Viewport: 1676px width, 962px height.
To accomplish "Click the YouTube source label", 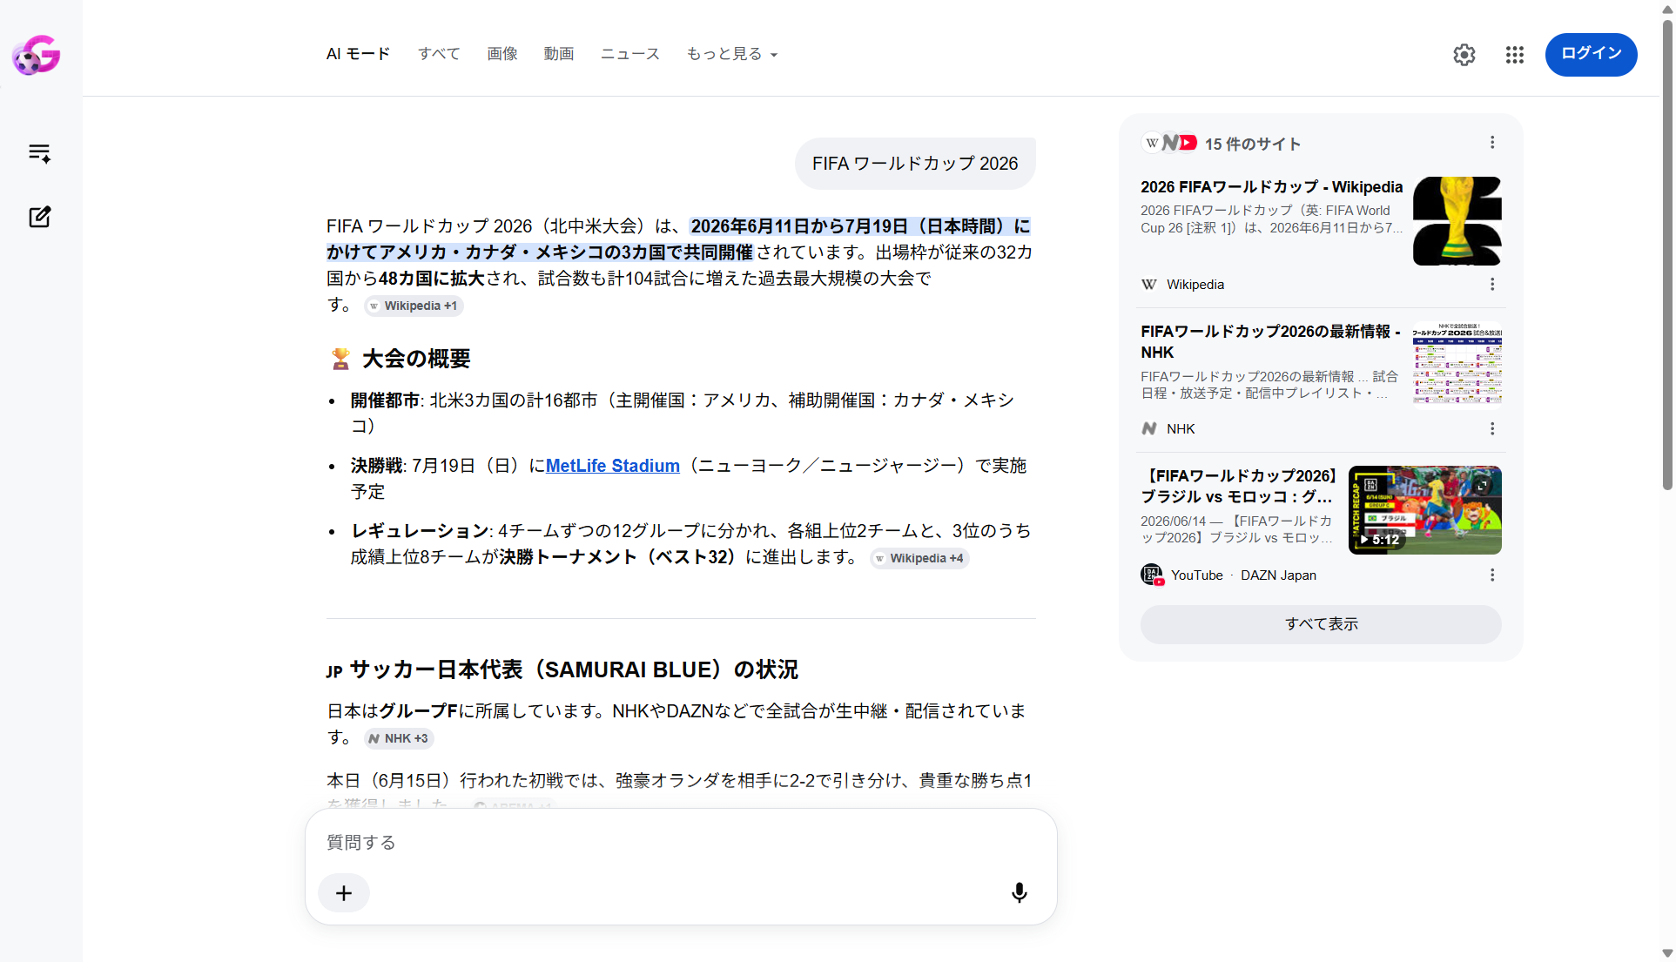I will click(x=1196, y=575).
